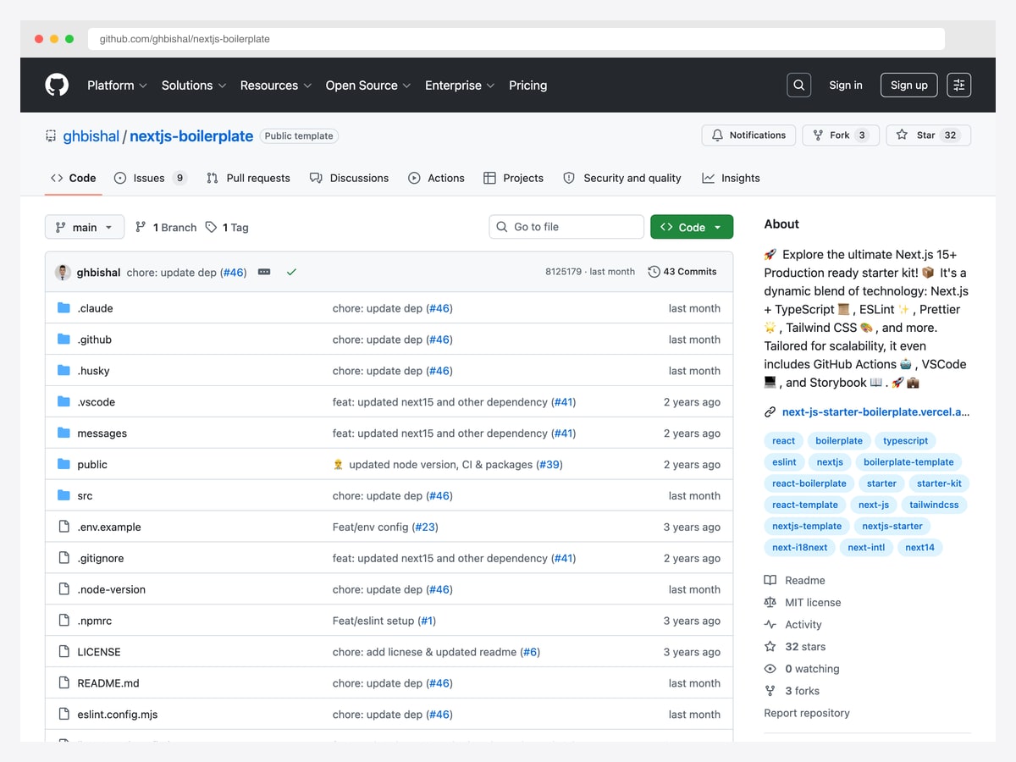The height and width of the screenshot is (762, 1016).
Task: Click the Sign in link
Action: click(x=846, y=85)
